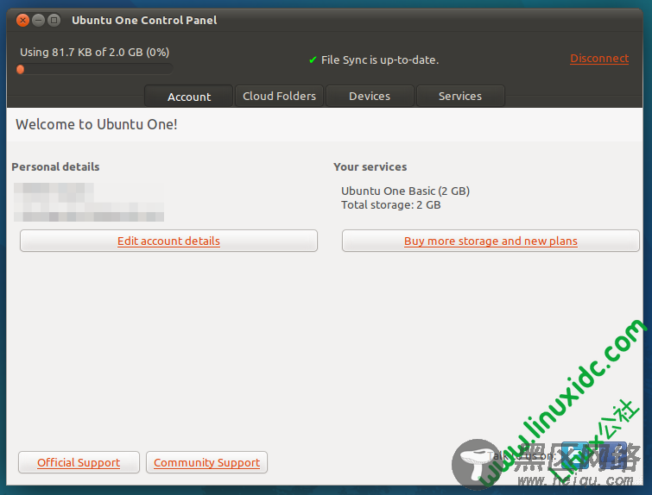Maximize the Ubuntu One Control Panel window
652x495 pixels.
click(x=54, y=20)
